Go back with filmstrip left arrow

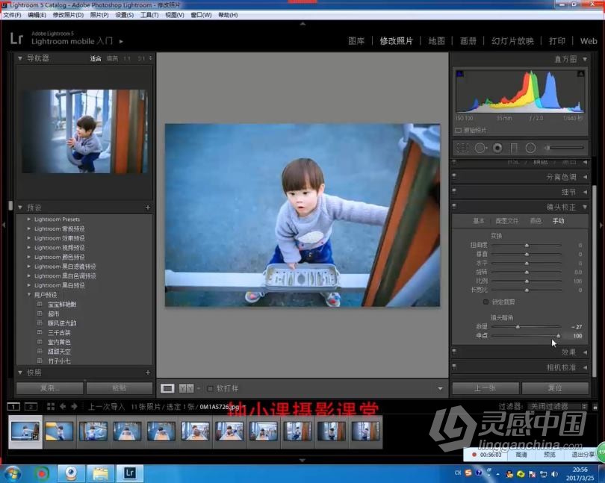[x=63, y=407]
